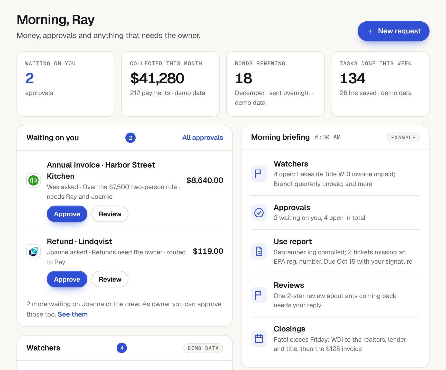Approve the Harbor Street Kitchen annual invoice
Screen dimensions: 446x370
click(67, 214)
